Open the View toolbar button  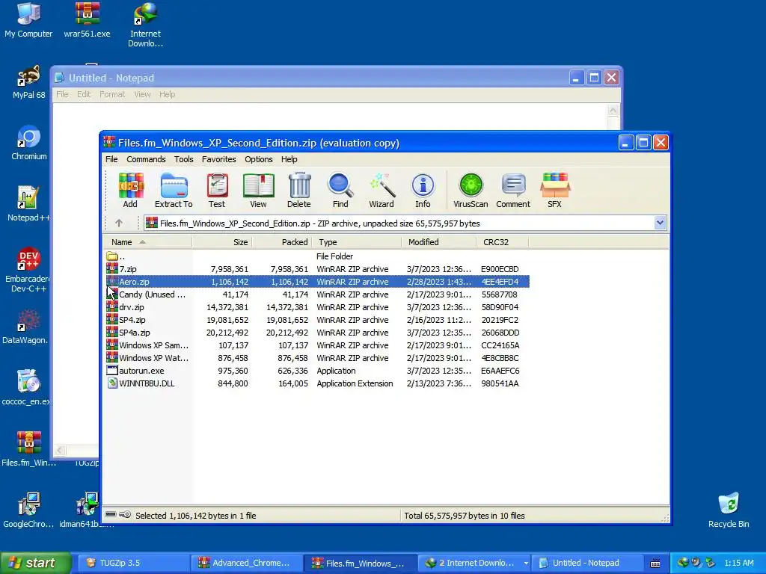[x=258, y=191]
